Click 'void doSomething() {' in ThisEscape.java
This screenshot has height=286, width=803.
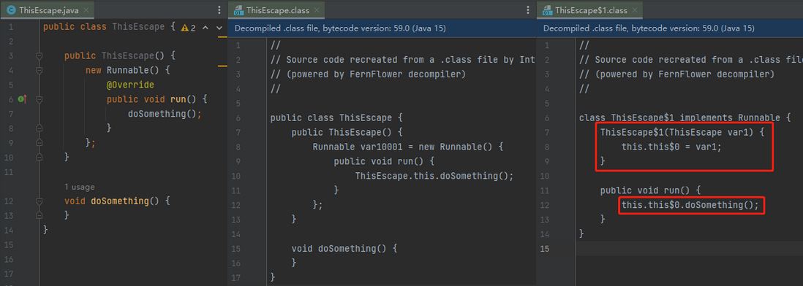click(117, 201)
